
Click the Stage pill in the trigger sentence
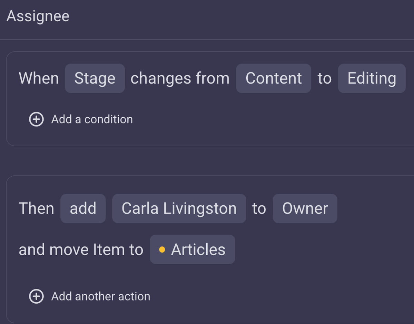coord(95,78)
